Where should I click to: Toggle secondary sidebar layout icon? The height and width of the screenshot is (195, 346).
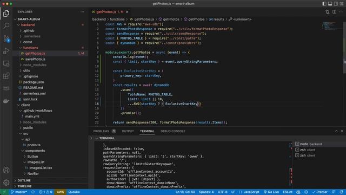[x=336, y=4]
